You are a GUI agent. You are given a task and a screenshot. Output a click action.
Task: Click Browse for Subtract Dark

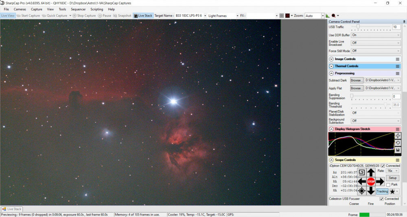click(x=357, y=80)
